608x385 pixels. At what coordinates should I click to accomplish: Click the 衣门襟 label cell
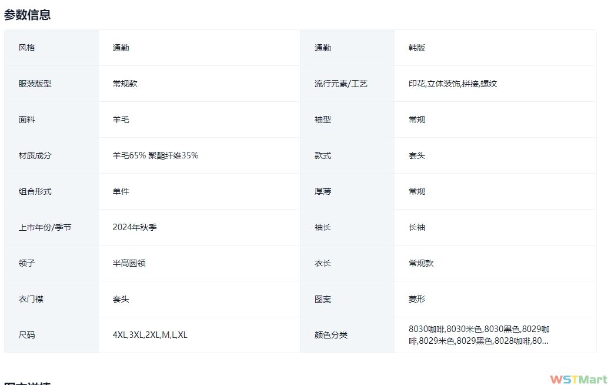[31, 299]
